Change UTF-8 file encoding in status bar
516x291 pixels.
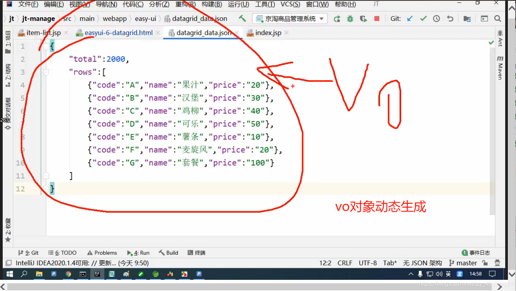368,263
